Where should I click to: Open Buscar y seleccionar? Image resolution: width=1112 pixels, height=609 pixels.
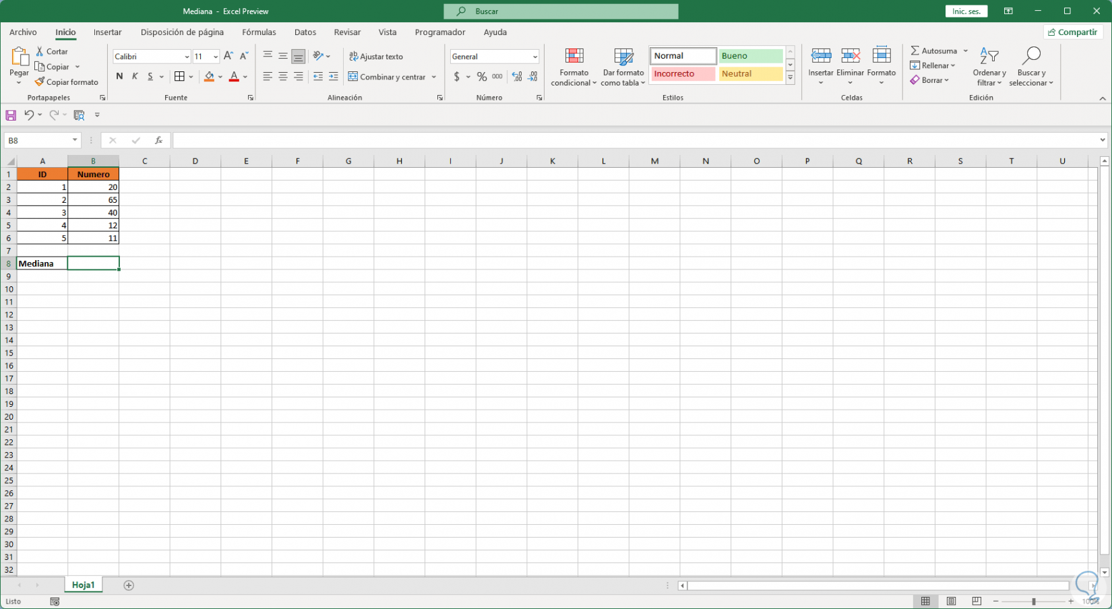coord(1031,67)
